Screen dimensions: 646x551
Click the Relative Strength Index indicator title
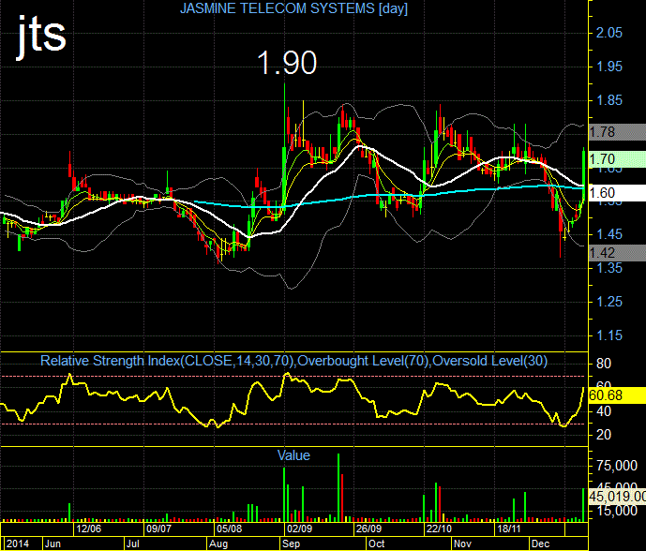coord(293,361)
